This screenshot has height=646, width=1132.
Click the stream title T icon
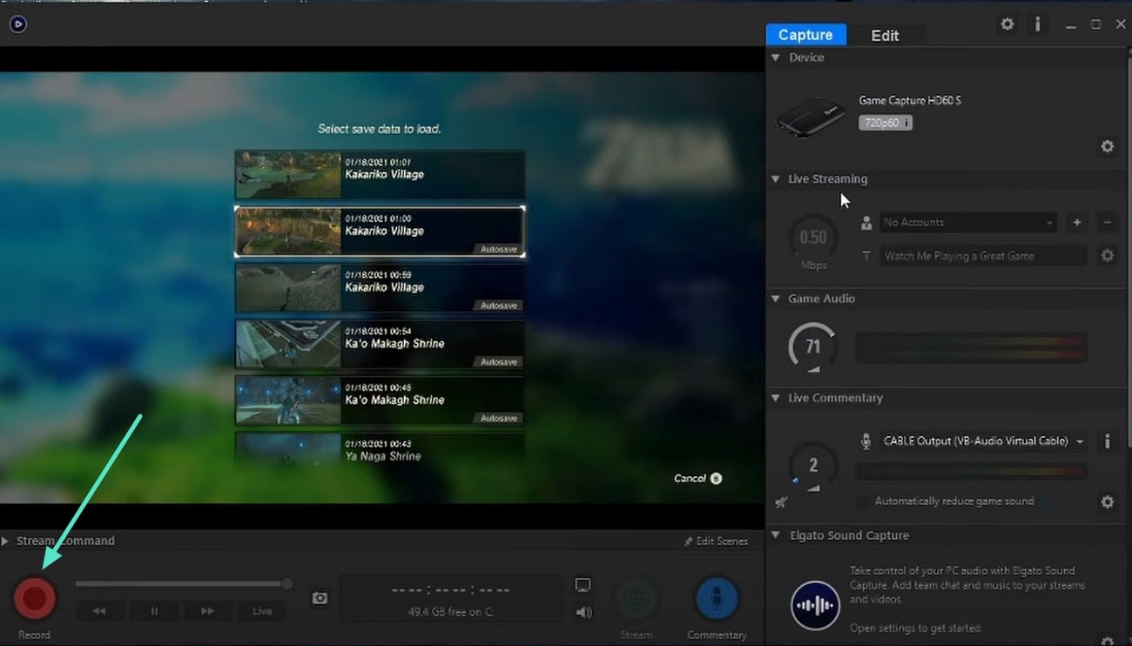pos(866,256)
